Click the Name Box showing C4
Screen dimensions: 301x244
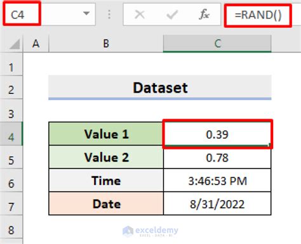[49, 15]
